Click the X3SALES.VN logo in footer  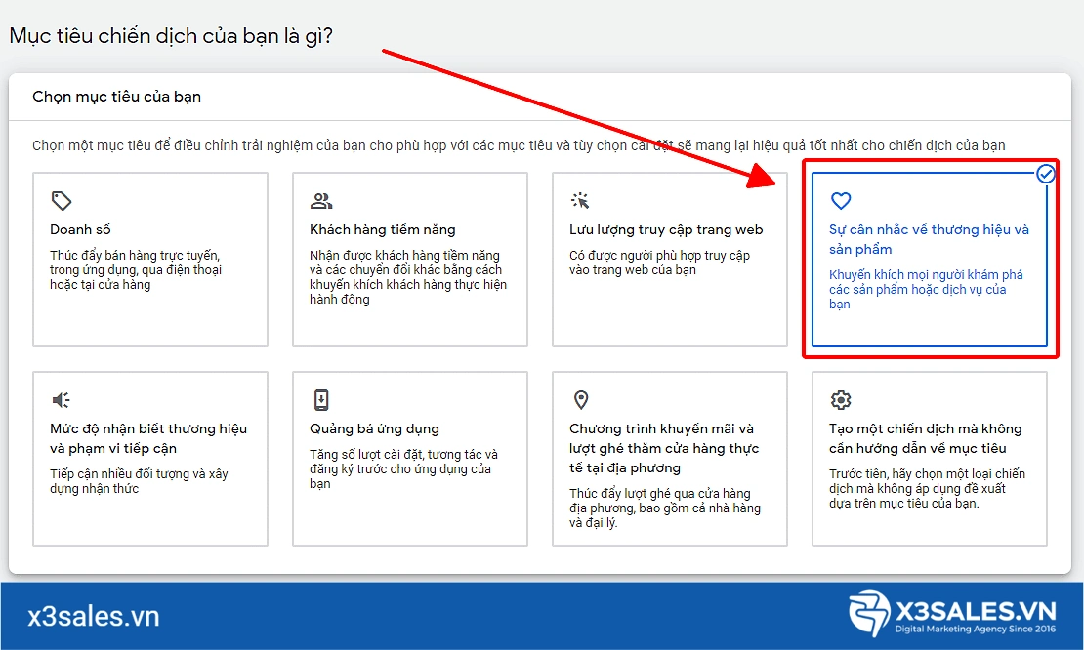[x=952, y=613]
